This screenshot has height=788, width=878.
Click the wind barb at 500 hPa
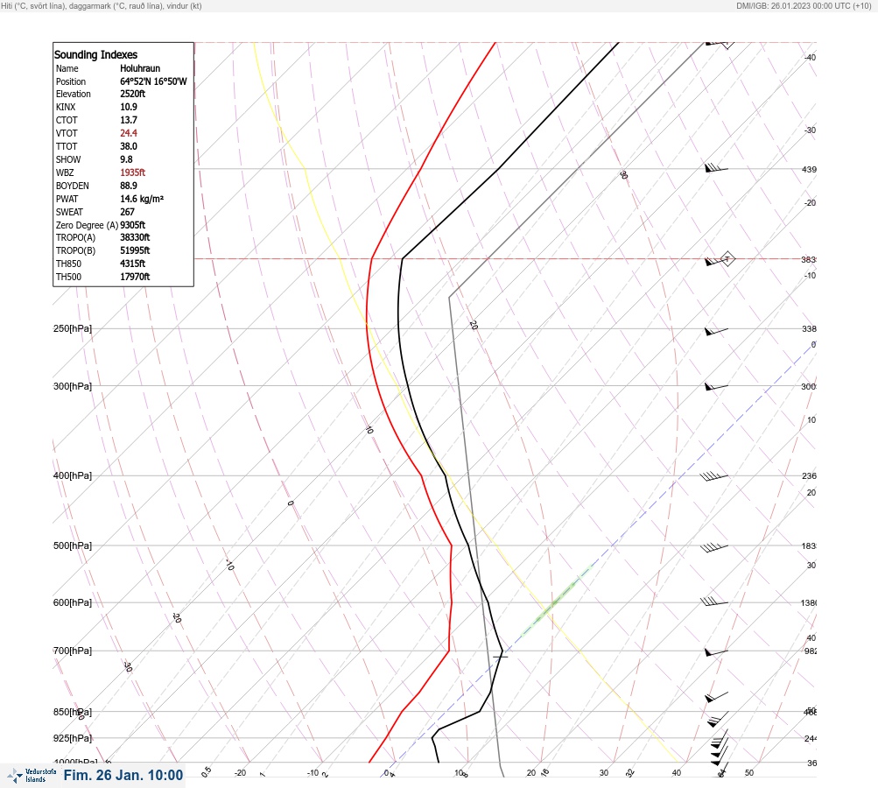coord(714,547)
